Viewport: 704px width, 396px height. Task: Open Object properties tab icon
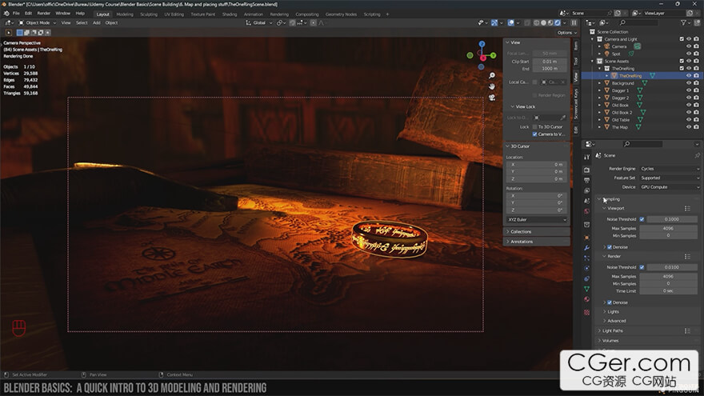pyautogui.click(x=587, y=237)
